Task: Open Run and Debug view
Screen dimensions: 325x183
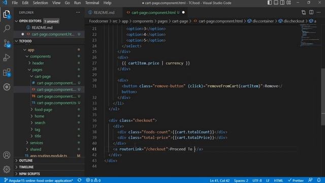Action: point(7,57)
